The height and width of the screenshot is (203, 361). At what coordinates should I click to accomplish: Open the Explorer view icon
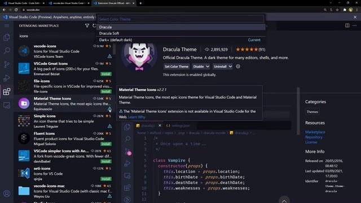[x=7, y=37]
